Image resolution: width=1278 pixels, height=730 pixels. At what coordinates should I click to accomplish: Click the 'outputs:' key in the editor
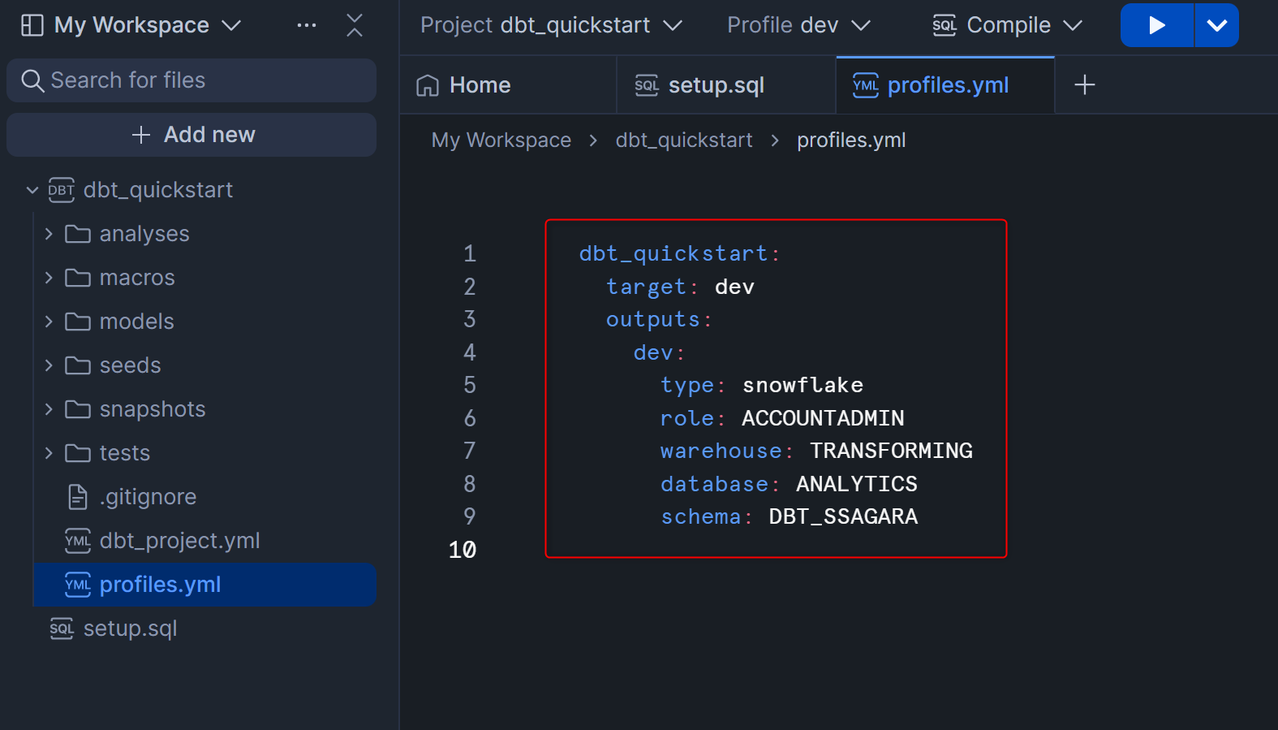(659, 319)
